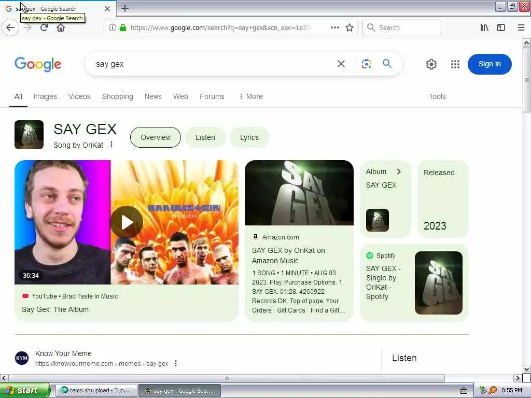Click the blue Sign in button

(x=490, y=64)
